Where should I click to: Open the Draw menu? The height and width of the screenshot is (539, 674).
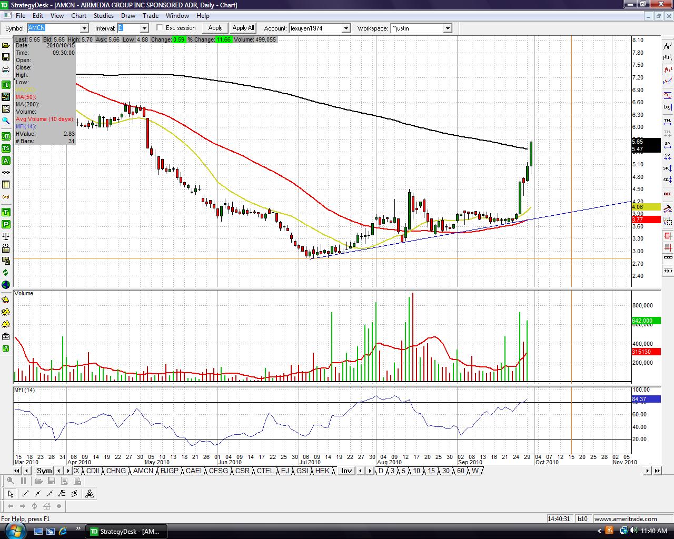tap(128, 16)
